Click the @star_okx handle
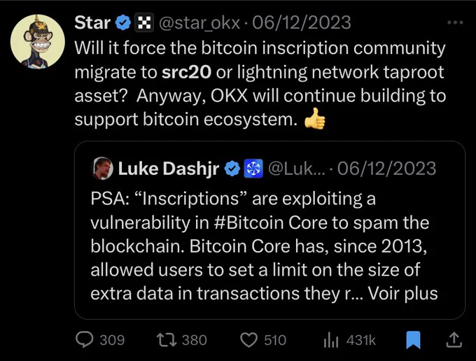Viewport: 476px width, 361px height. [x=199, y=23]
